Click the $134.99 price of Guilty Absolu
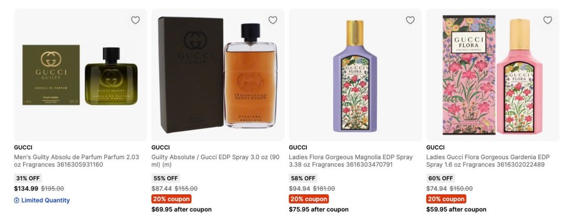Image resolution: width=564 pixels, height=219 pixels. (x=26, y=188)
